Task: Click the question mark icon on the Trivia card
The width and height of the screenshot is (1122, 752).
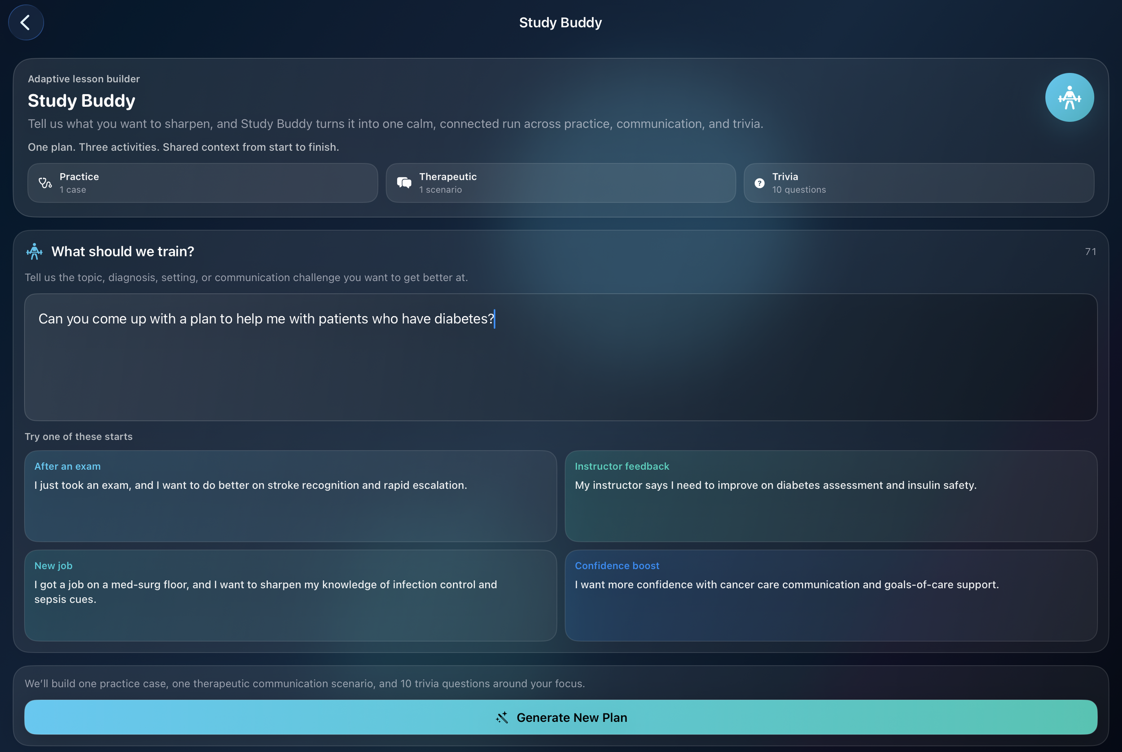Action: click(x=760, y=183)
